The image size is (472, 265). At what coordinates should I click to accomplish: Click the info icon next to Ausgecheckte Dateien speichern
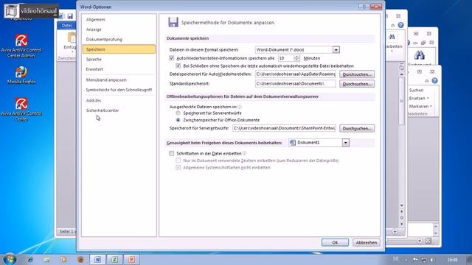(x=240, y=107)
